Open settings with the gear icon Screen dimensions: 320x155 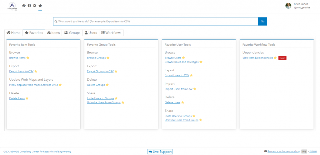(x=35, y=6)
